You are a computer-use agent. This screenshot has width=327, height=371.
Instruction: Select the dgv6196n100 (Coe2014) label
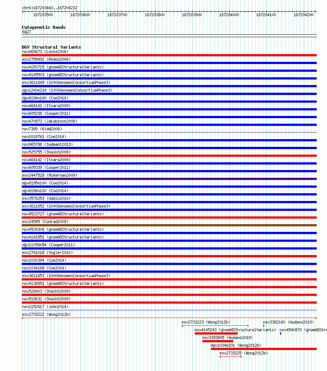pos(45,191)
